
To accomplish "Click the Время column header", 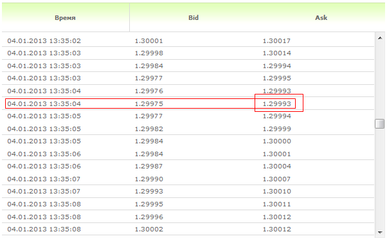I will [65, 18].
